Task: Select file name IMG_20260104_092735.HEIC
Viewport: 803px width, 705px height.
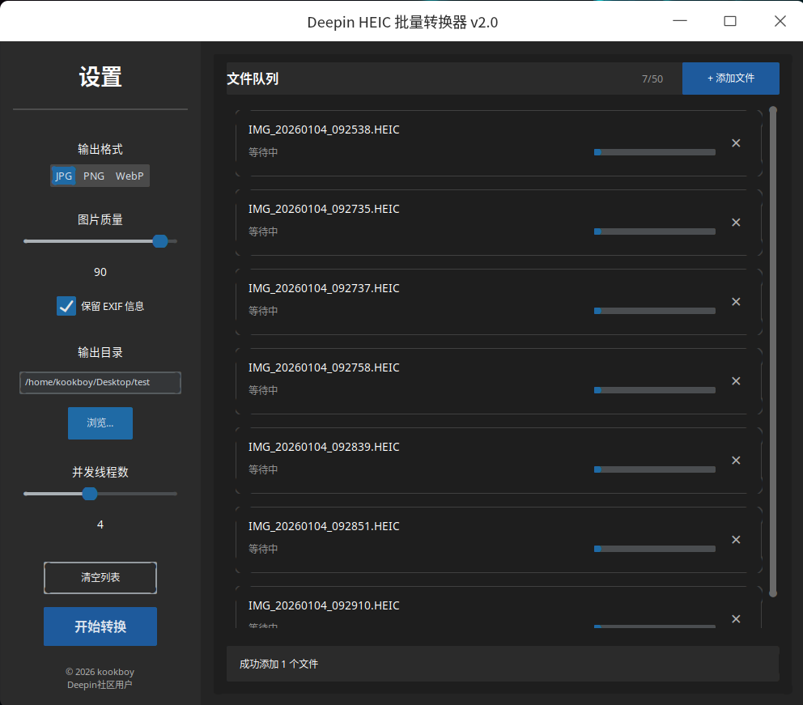Action: 324,209
